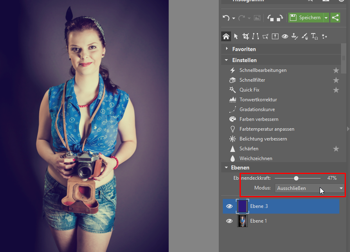Expand the Favoriten section
350x252 pixels.
[227, 49]
